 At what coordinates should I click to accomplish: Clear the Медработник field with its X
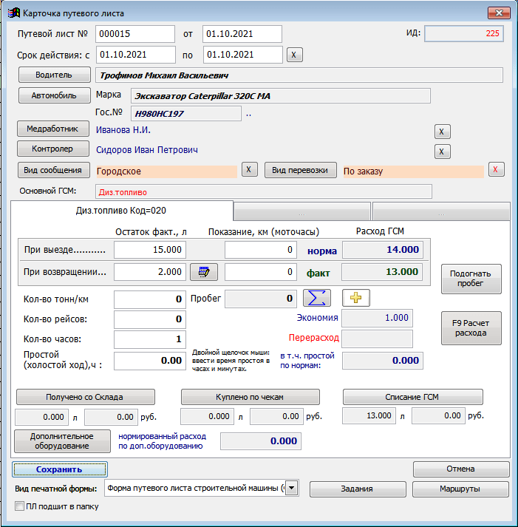[442, 132]
